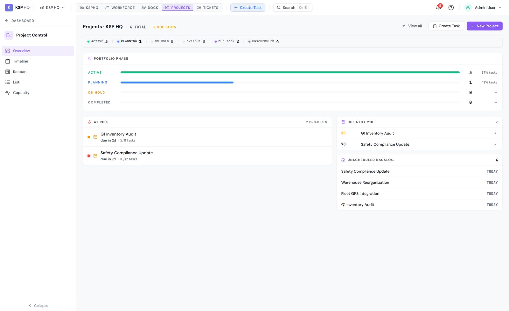The height and width of the screenshot is (311, 509).
Task: Click the Search field
Action: click(293, 8)
